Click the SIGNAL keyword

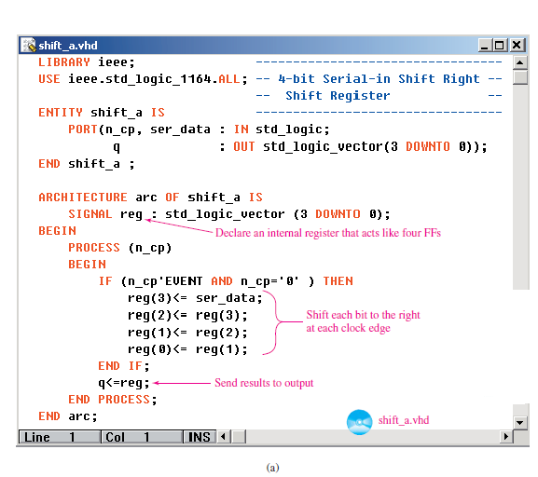pyautogui.click(x=90, y=214)
